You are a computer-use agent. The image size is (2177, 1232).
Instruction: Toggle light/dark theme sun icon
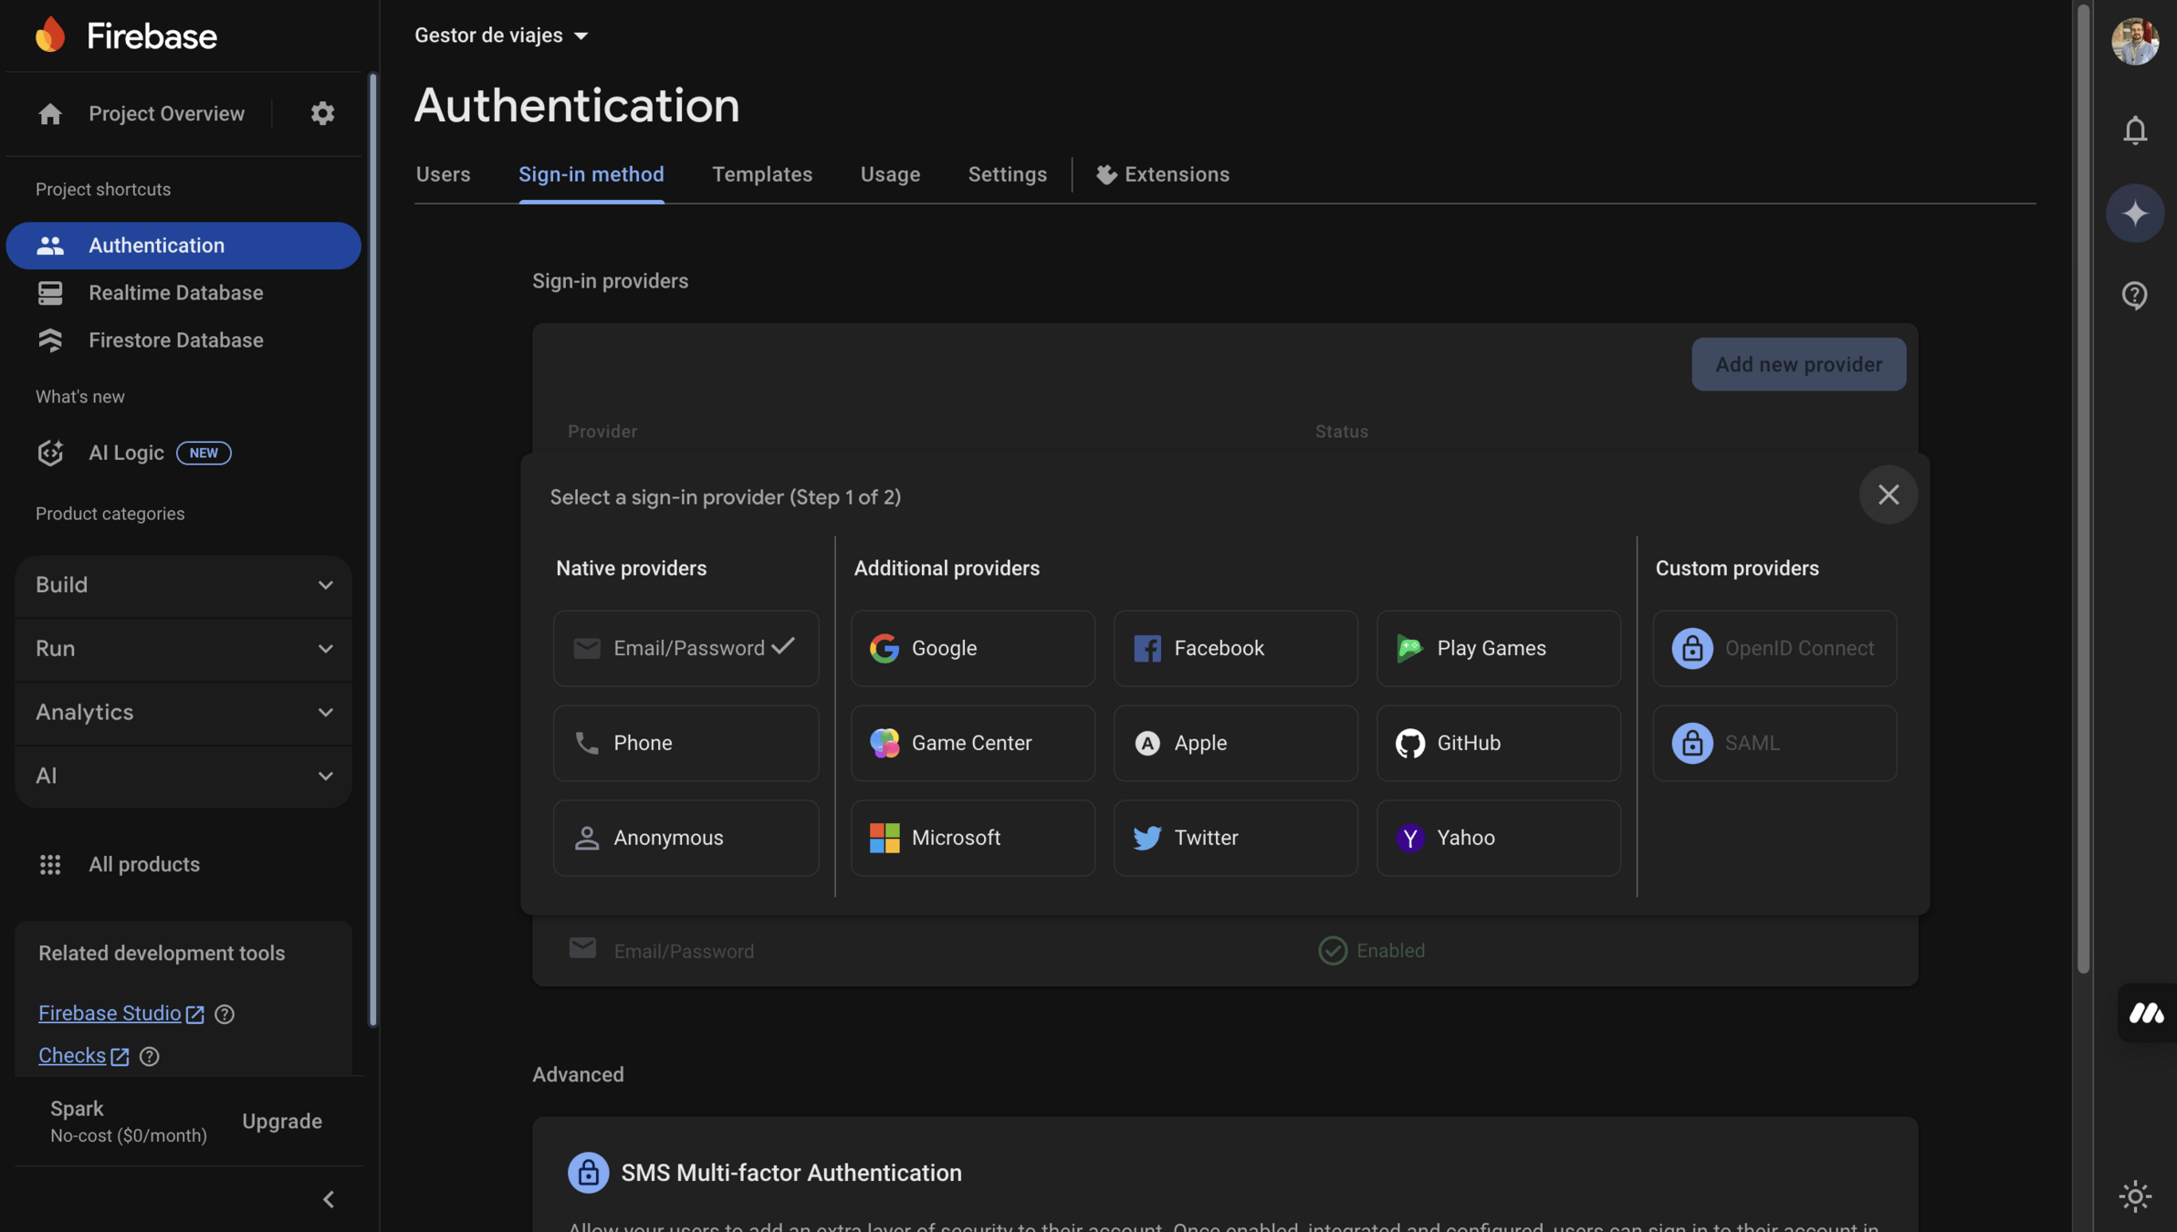tap(2135, 1195)
